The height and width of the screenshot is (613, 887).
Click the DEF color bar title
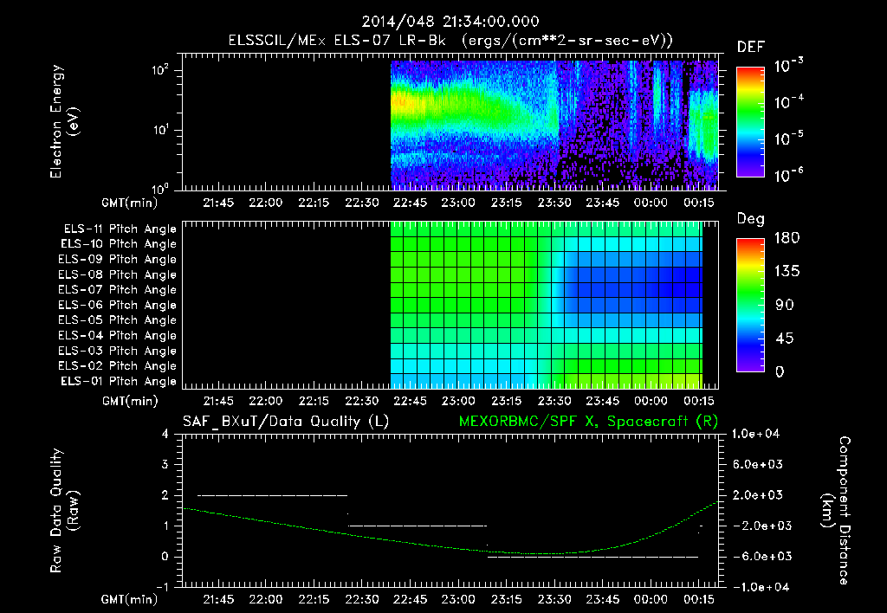(x=751, y=48)
